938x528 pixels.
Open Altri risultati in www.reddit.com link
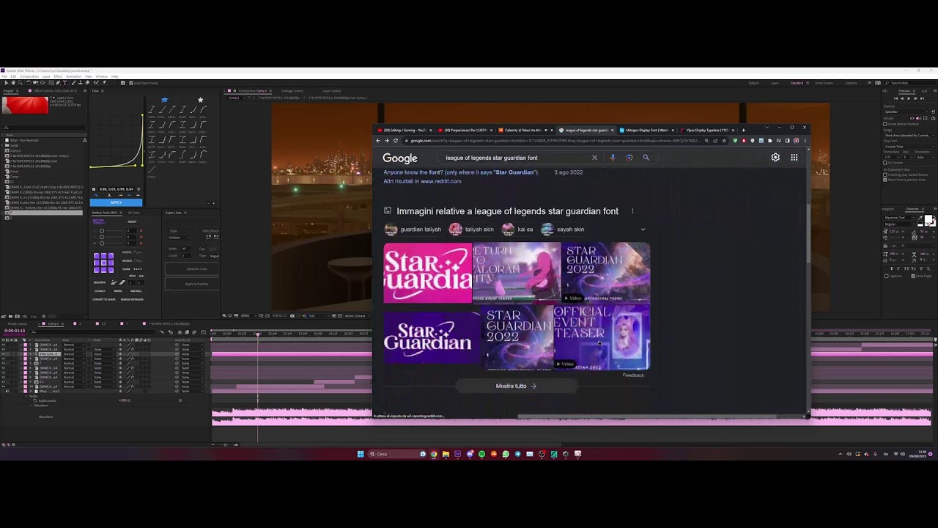click(422, 181)
